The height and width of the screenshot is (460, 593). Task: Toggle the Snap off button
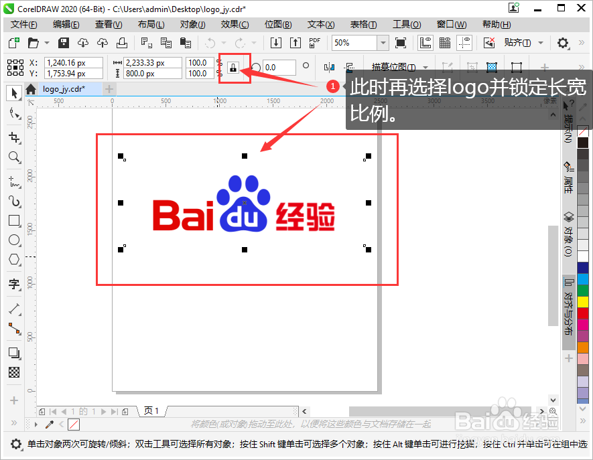click(x=489, y=43)
